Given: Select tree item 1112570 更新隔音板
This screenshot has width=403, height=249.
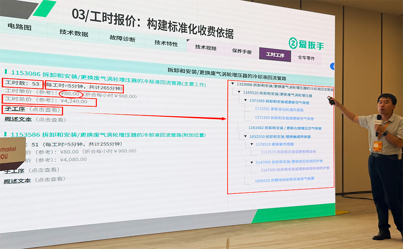Looking at the screenshot, I should [x=289, y=152].
